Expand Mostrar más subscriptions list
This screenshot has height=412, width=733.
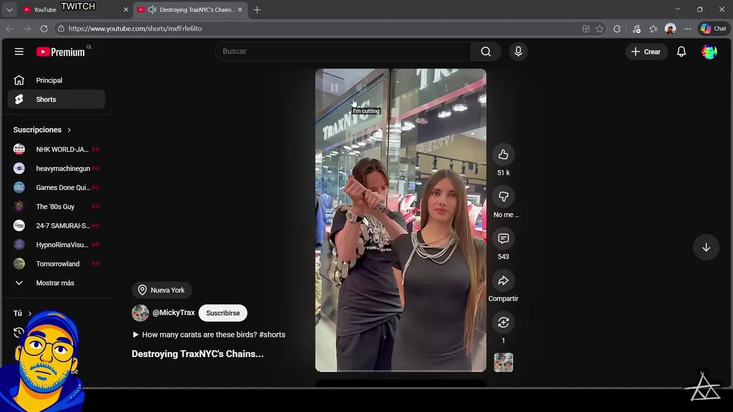tap(56, 283)
